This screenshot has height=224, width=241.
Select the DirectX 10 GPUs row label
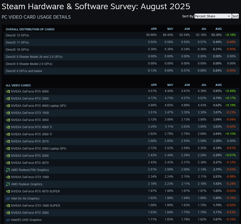[17, 50]
